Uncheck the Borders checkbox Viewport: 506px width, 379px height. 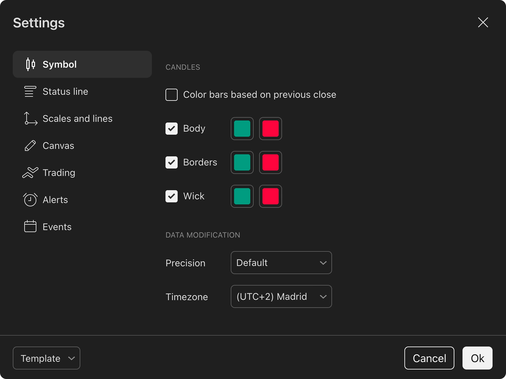click(x=171, y=162)
